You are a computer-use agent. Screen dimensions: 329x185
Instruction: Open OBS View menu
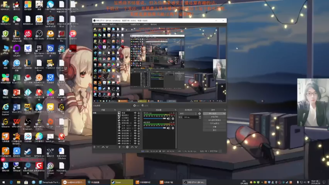point(113,25)
